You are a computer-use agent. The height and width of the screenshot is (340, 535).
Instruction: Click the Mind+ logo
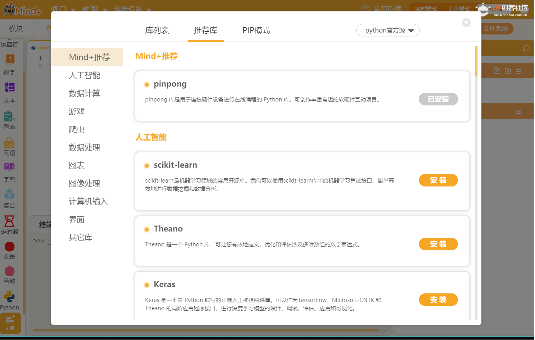[x=23, y=9]
